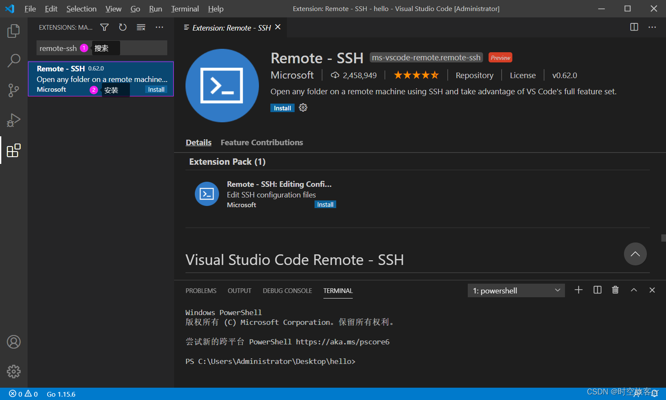666x400 pixels.
Task: Split the terminal panel
Action: pyautogui.click(x=597, y=290)
